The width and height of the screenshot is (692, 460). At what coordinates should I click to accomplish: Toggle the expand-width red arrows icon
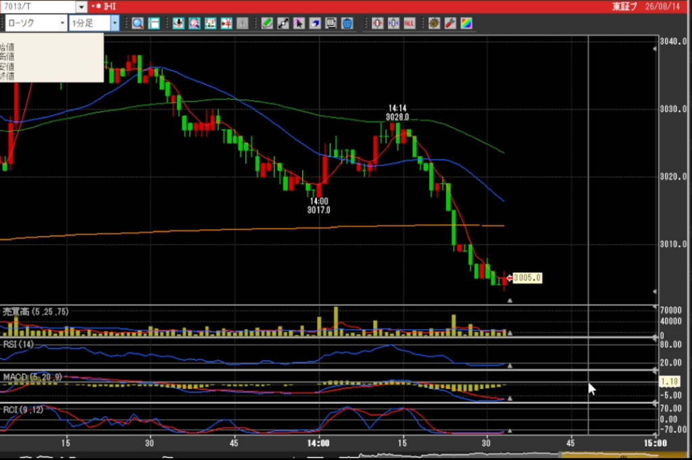(377, 24)
